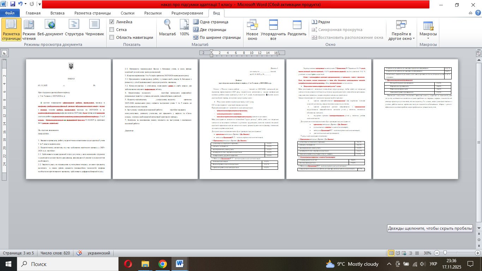Set zoom to 100% icon
Image resolution: width=482 pixels, height=271 pixels.
click(184, 28)
